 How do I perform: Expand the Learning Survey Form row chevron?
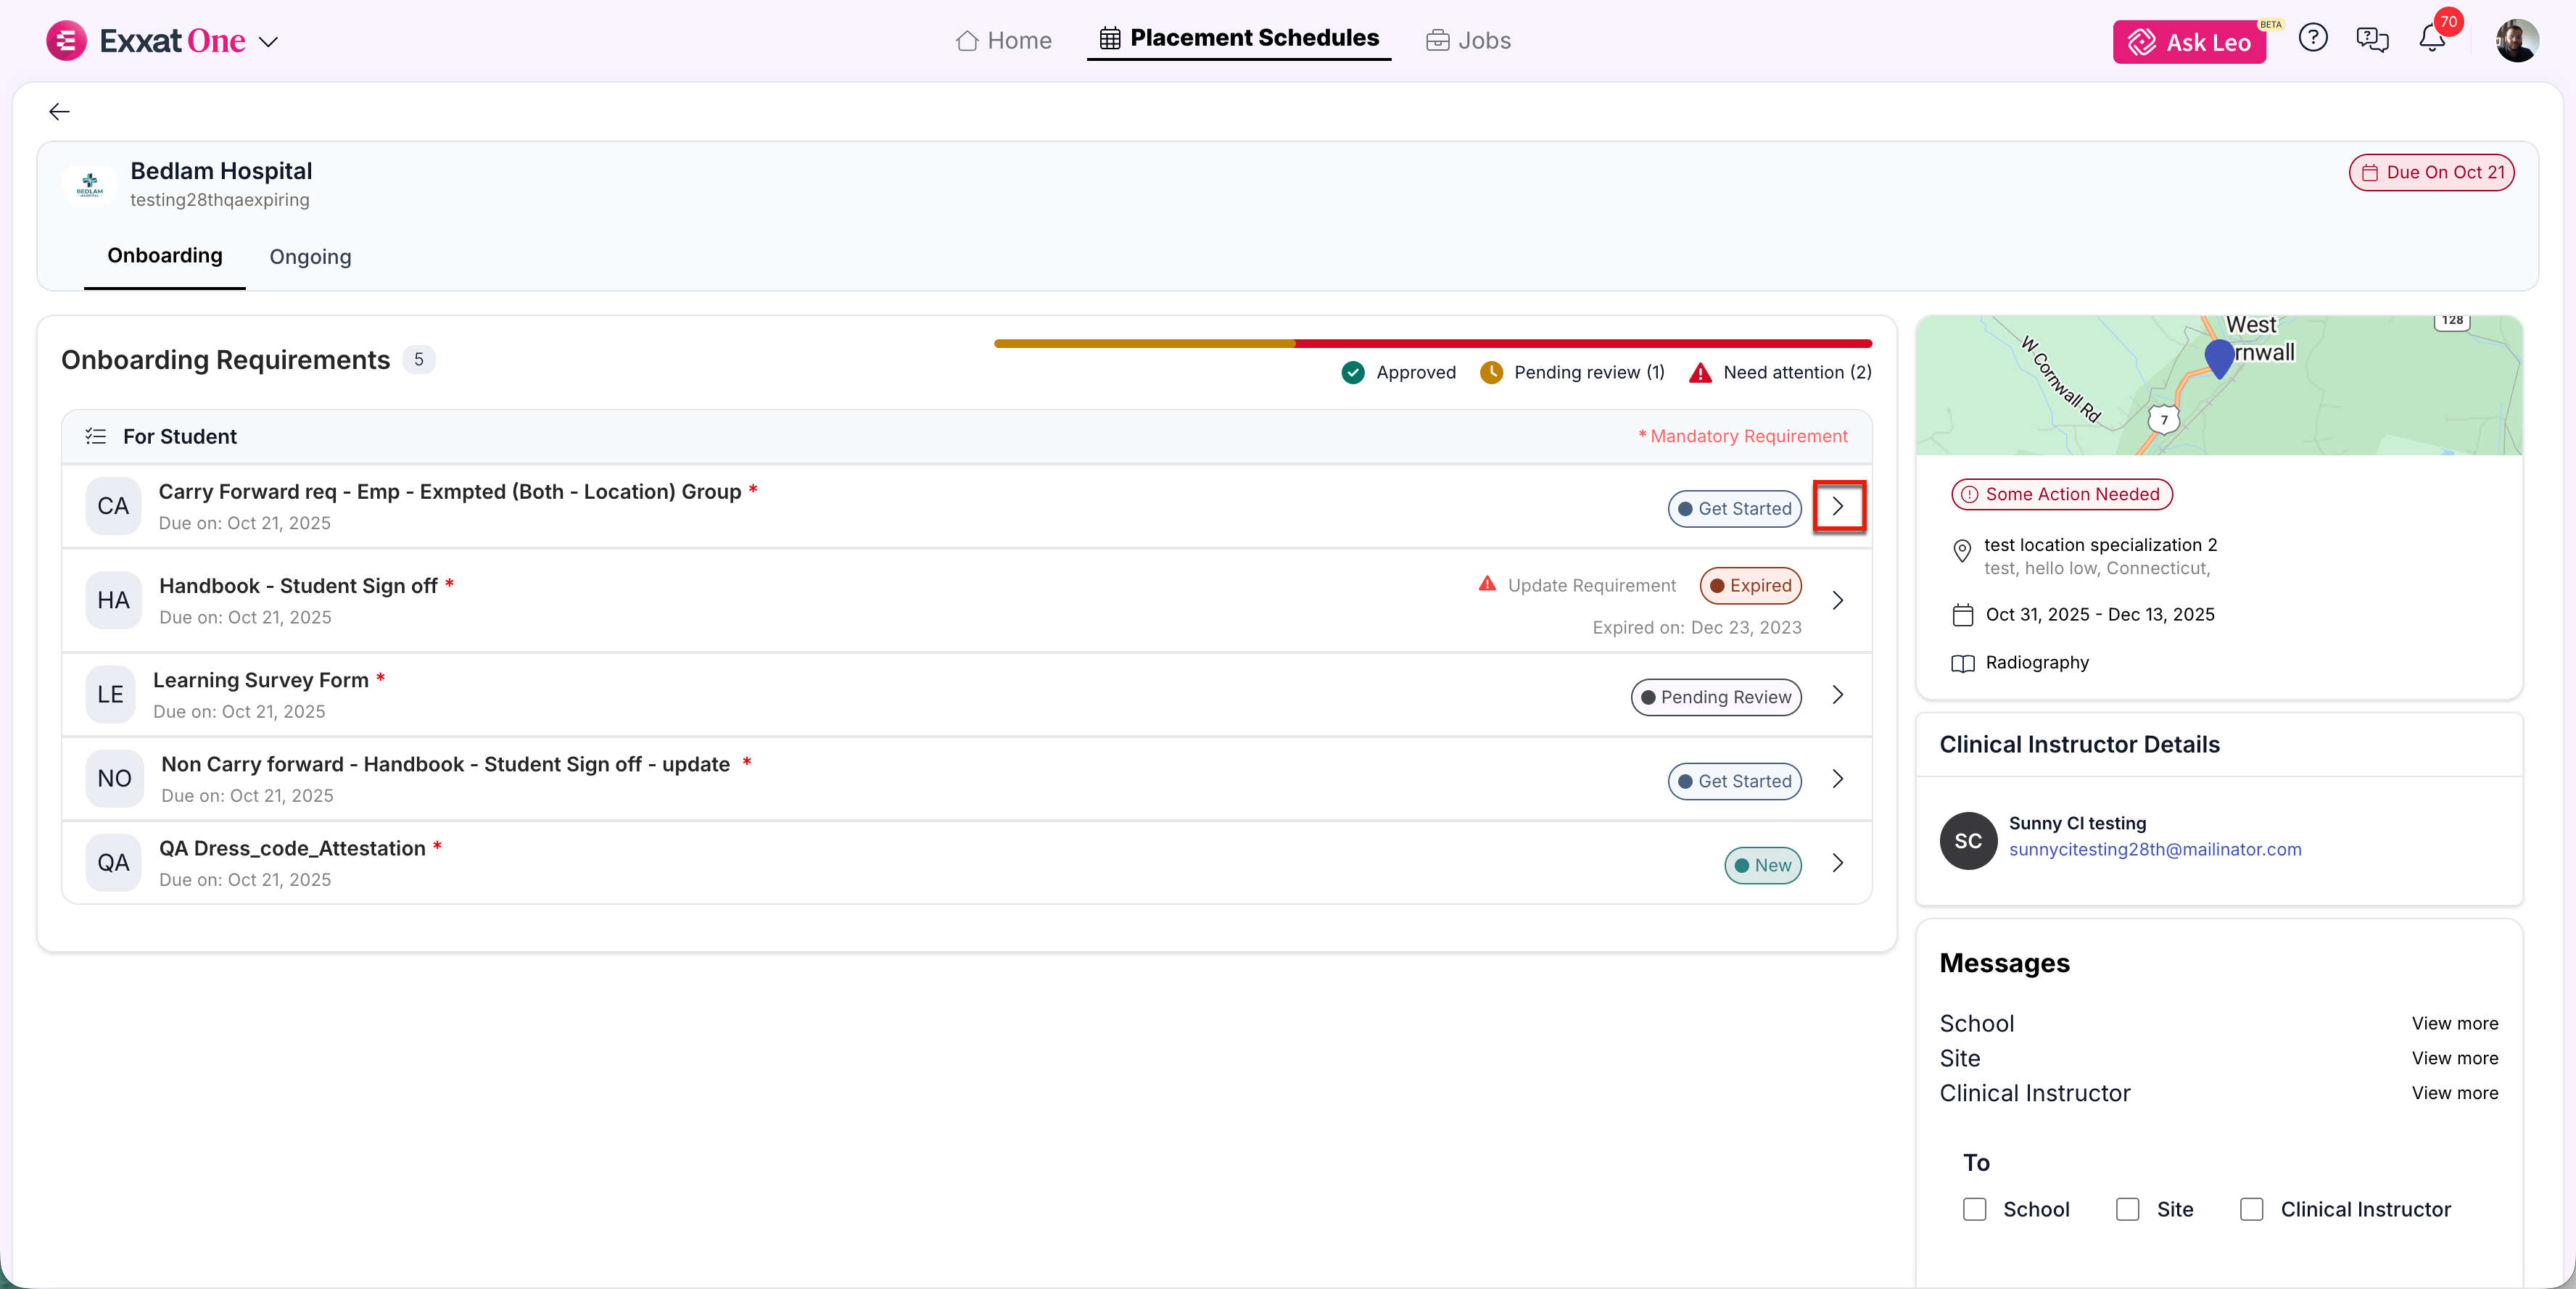[x=1837, y=695]
